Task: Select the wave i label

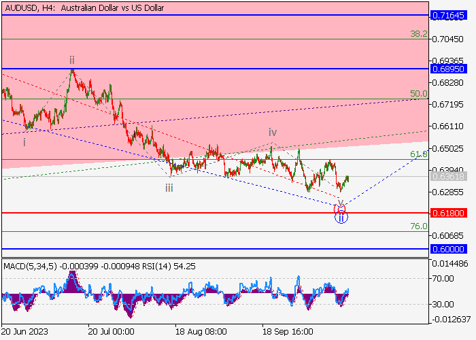Action: (x=24, y=141)
